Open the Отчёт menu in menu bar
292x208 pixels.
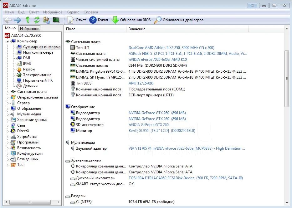click(x=34, y=12)
